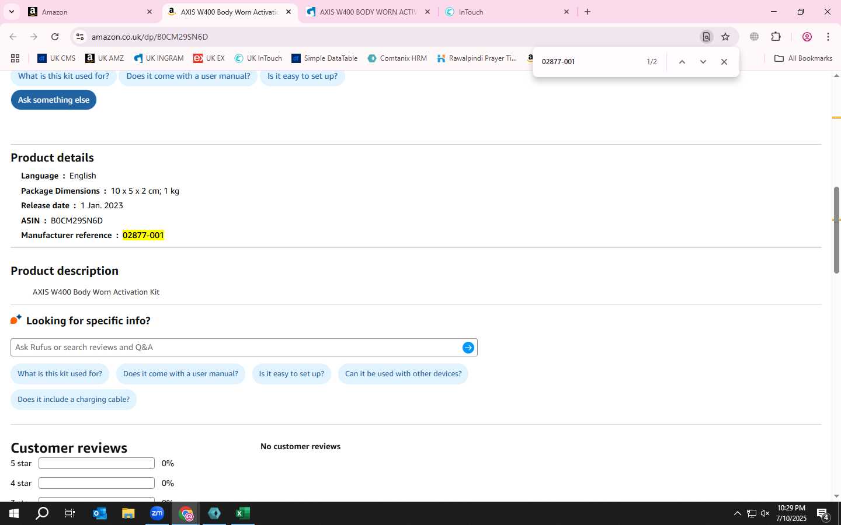Image resolution: width=841 pixels, height=525 pixels.
Task: Close the find-in-page bar
Action: click(724, 62)
